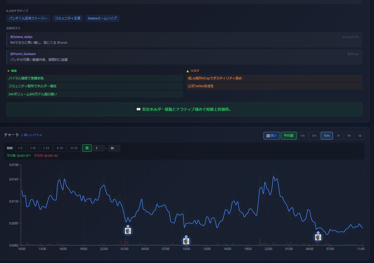Select the 他 custom range option
Image resolution: width=374 pixels, height=263 pixels.
[x=87, y=148]
